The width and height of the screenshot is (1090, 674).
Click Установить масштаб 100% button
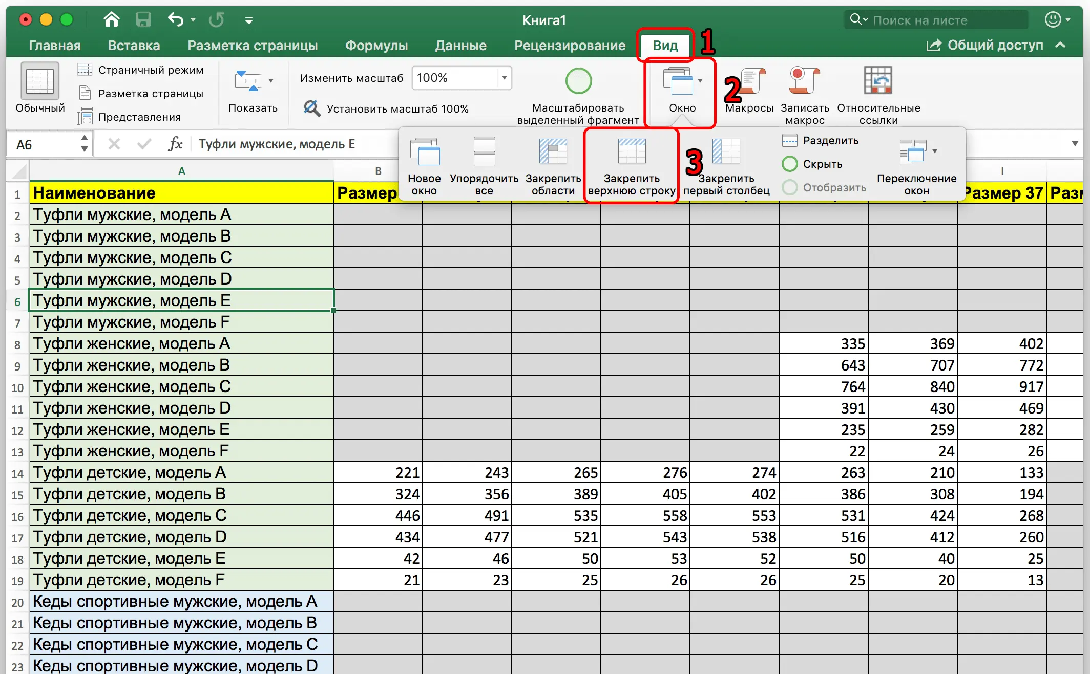point(386,108)
